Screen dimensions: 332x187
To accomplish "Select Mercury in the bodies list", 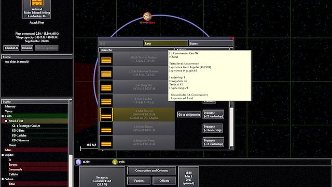I will (x=35, y=106).
